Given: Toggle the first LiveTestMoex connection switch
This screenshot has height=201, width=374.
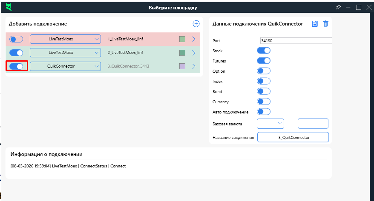Looking at the screenshot, I should tap(16, 39).
